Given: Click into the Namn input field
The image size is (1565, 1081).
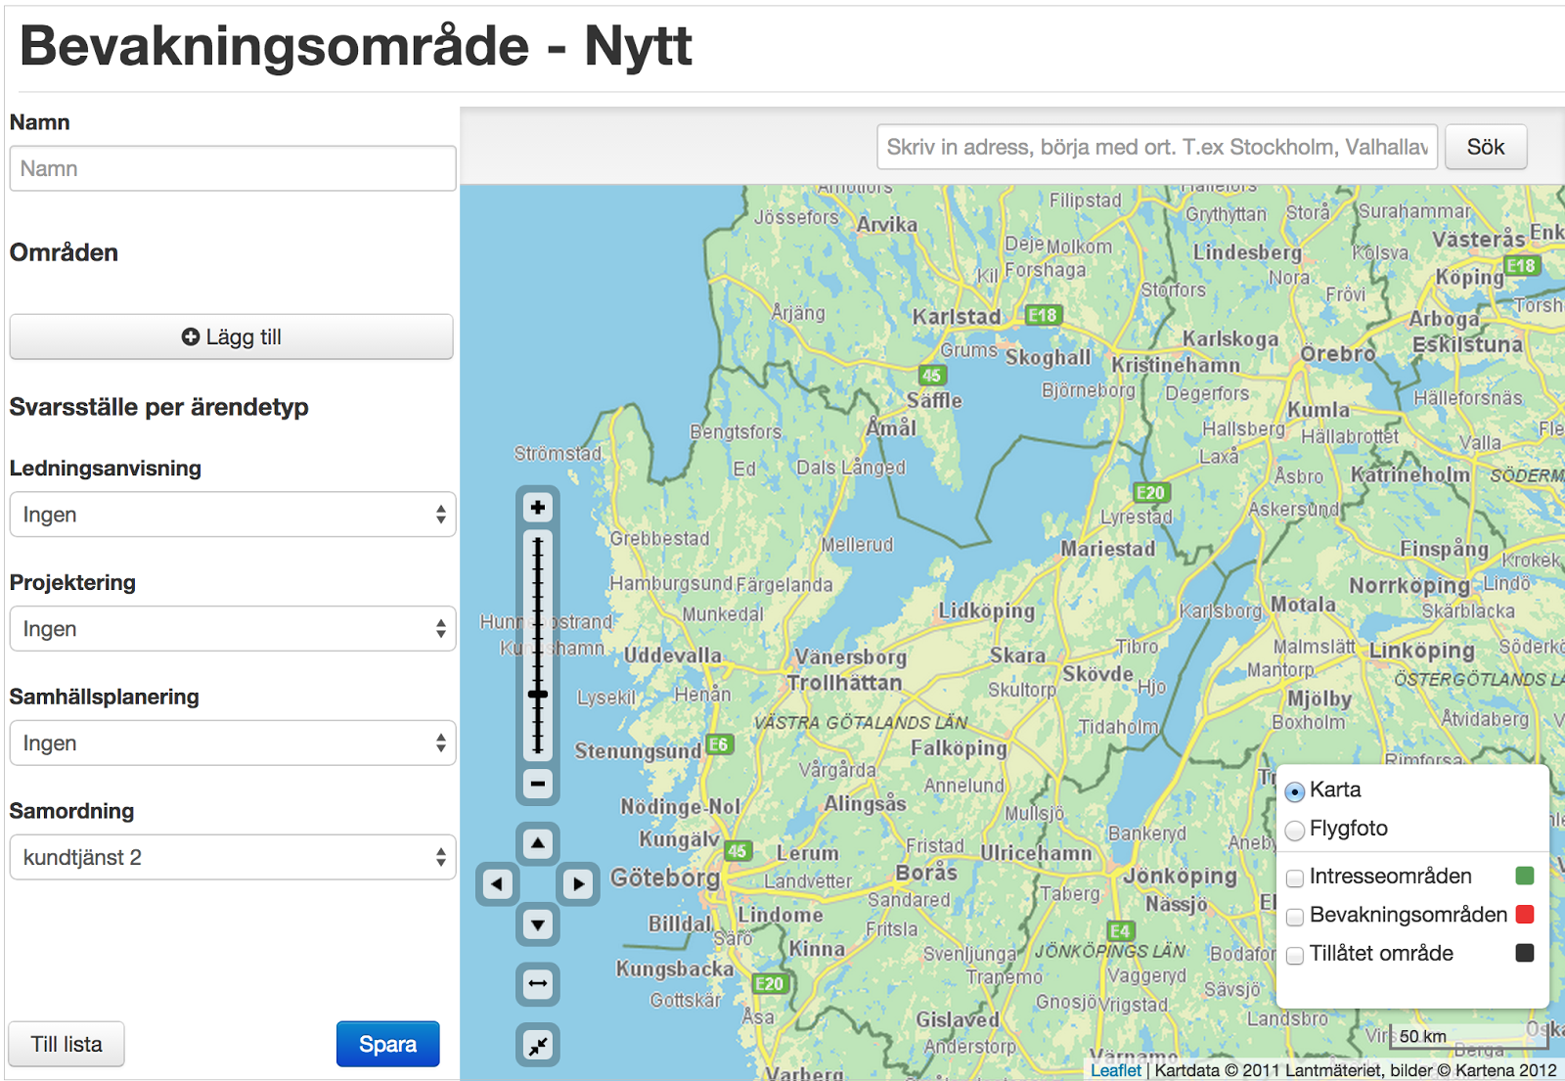Looking at the screenshot, I should pos(233,168).
